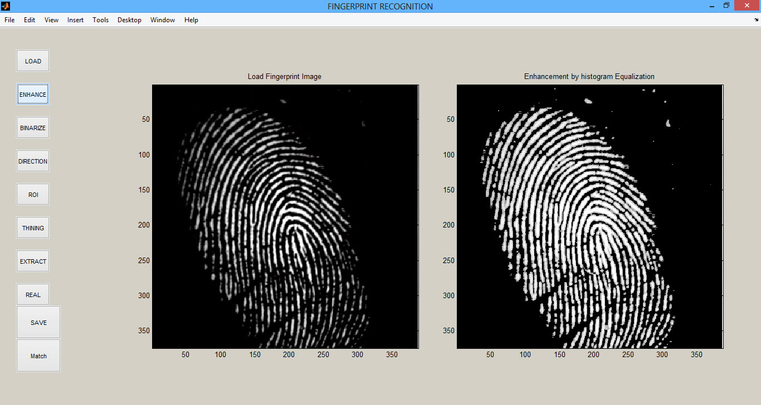Open the Edit menu

click(x=30, y=20)
